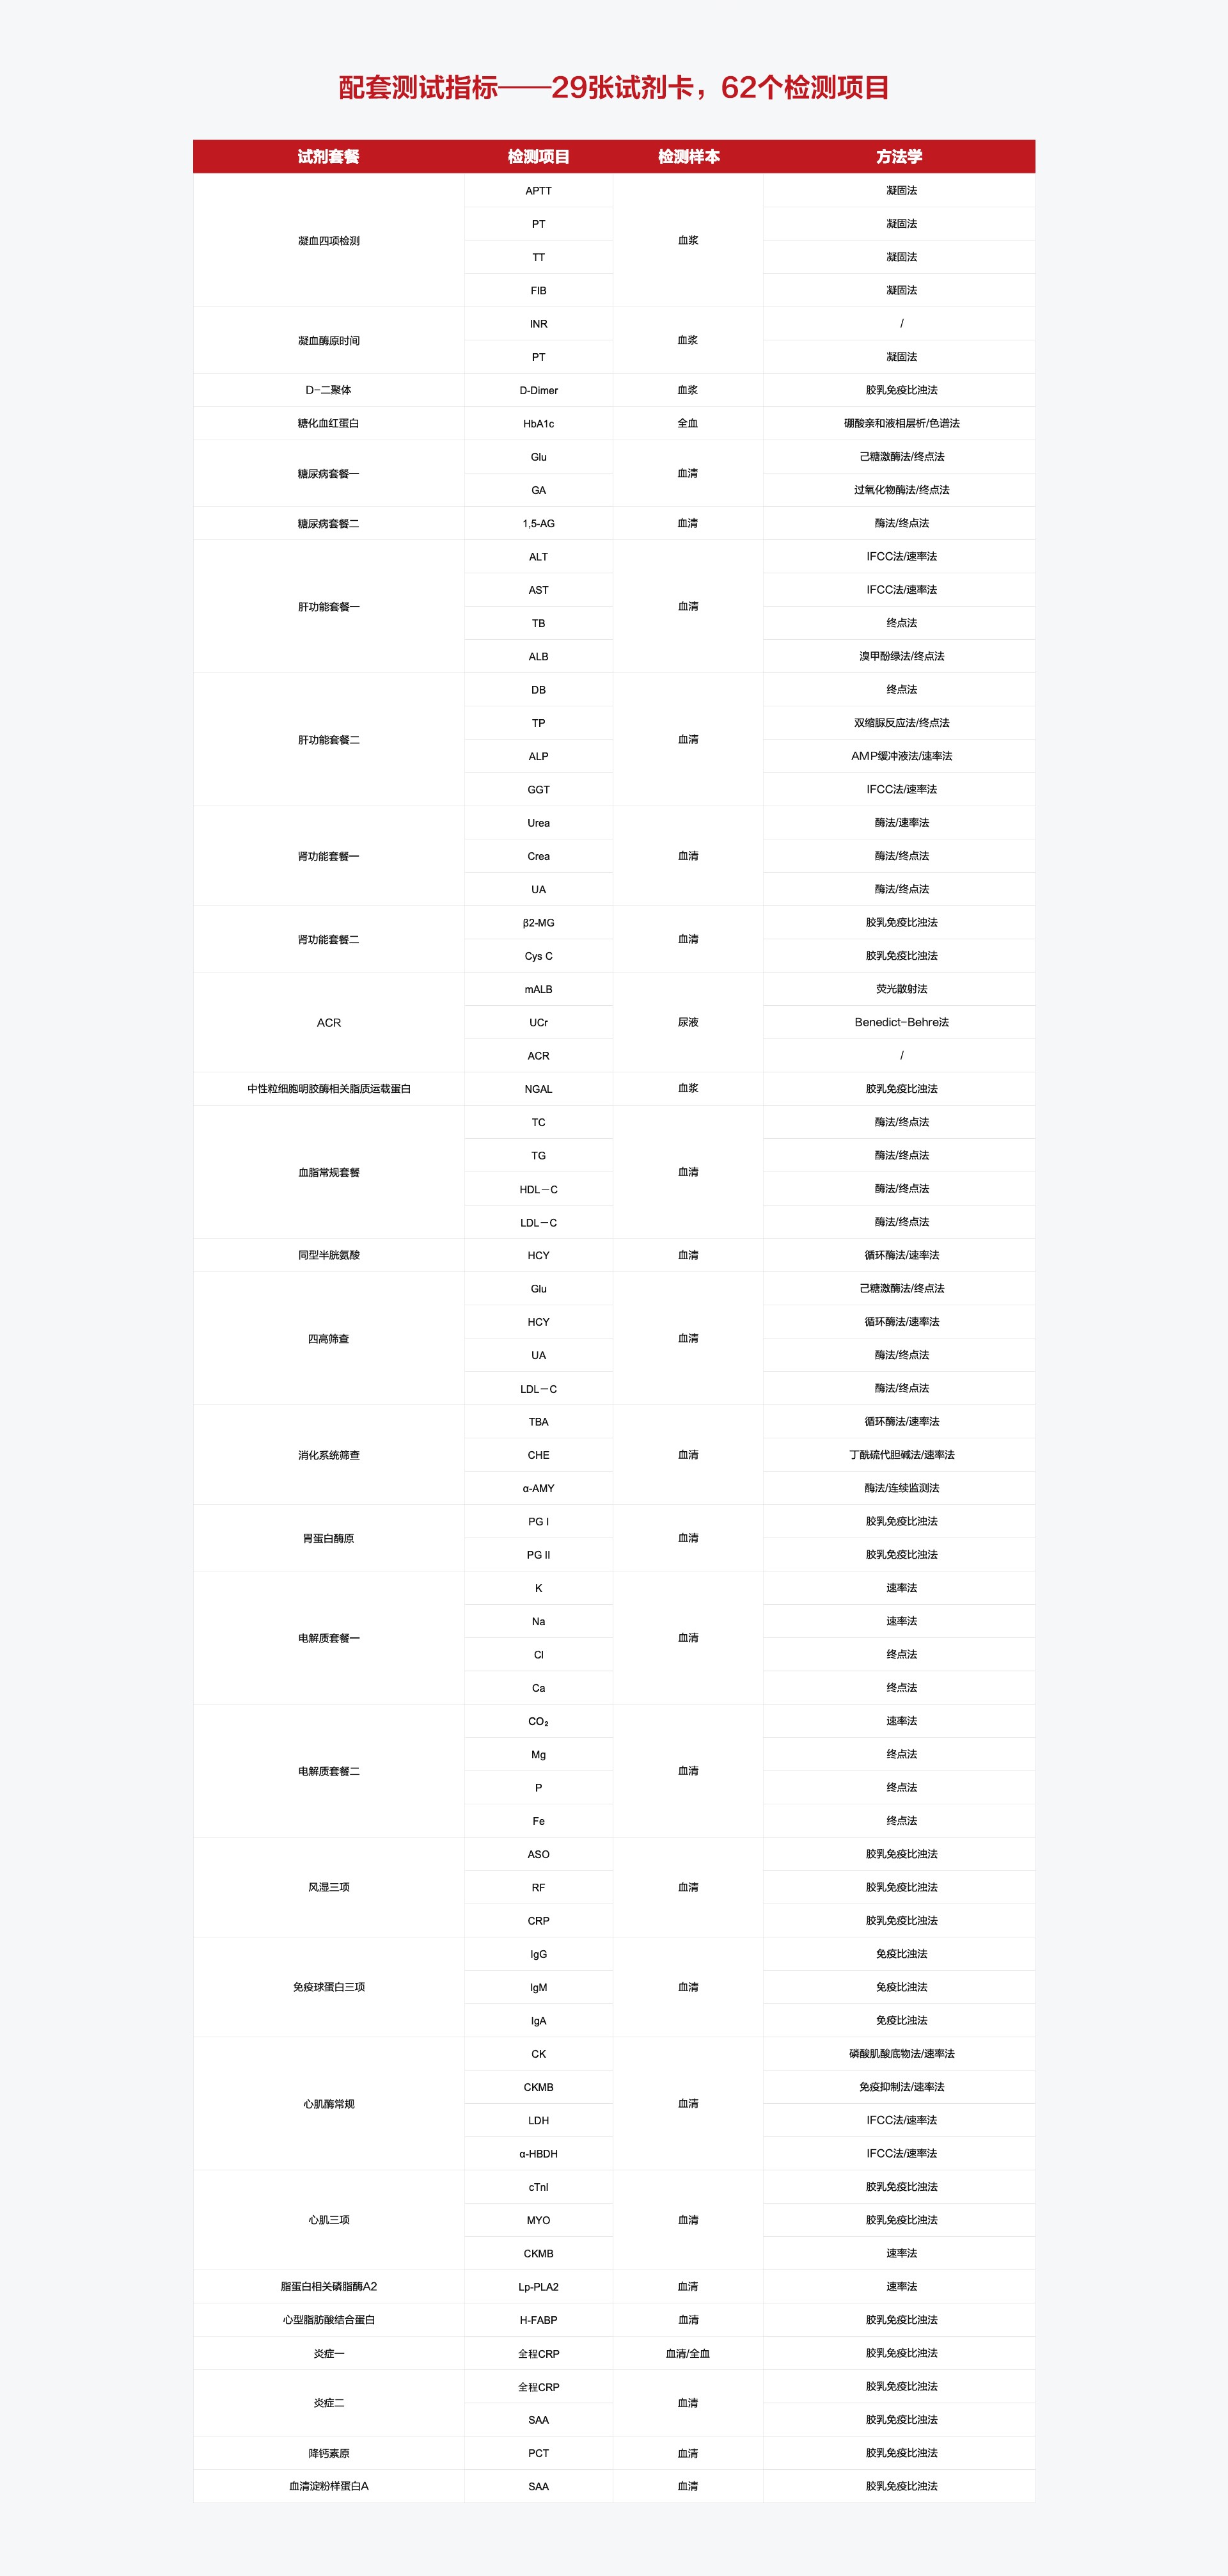1228x2576 pixels.
Task: Select the 尿液 sample cell
Action: [x=688, y=1023]
